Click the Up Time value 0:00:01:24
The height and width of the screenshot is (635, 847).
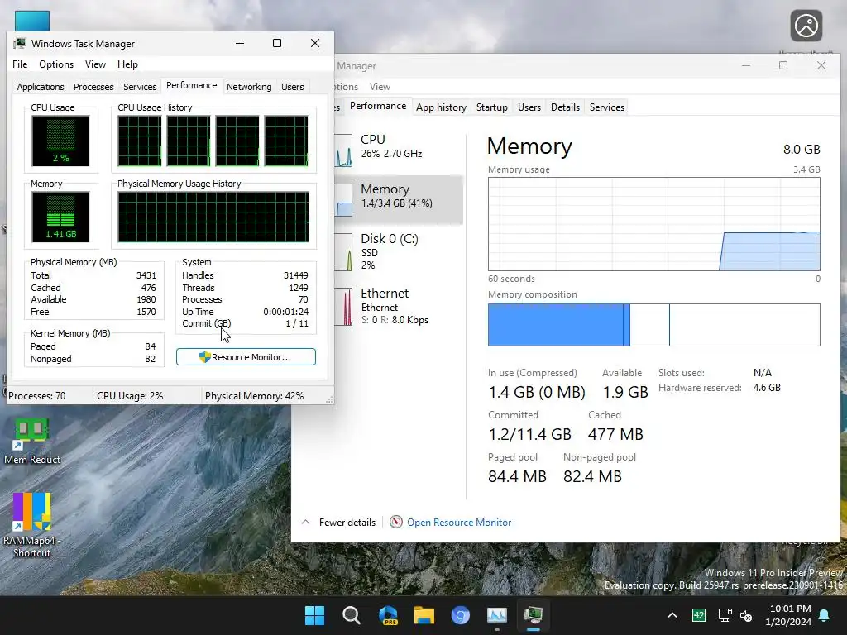click(x=285, y=312)
